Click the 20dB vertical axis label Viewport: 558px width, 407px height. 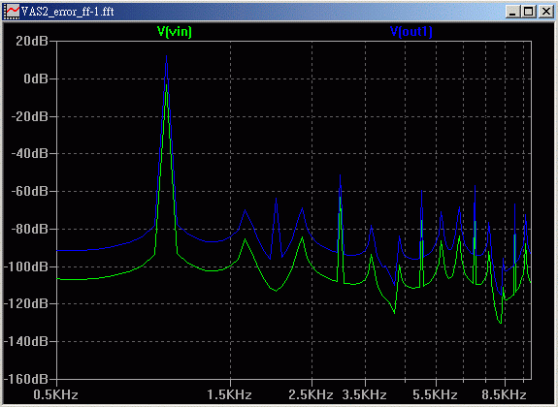coord(32,42)
